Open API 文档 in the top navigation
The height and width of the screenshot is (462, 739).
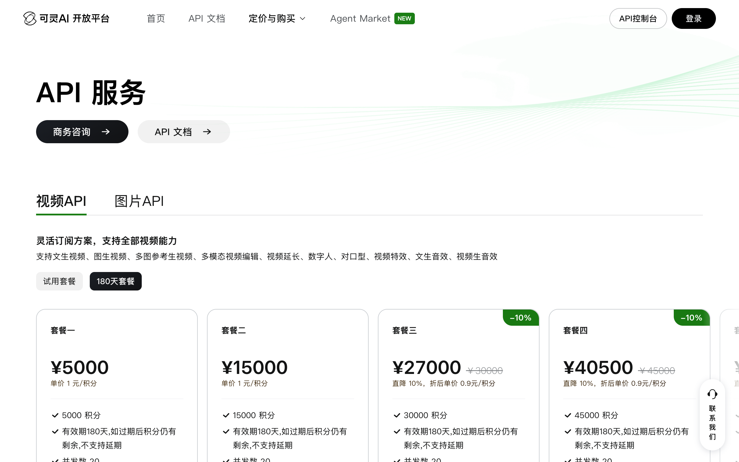pos(207,18)
